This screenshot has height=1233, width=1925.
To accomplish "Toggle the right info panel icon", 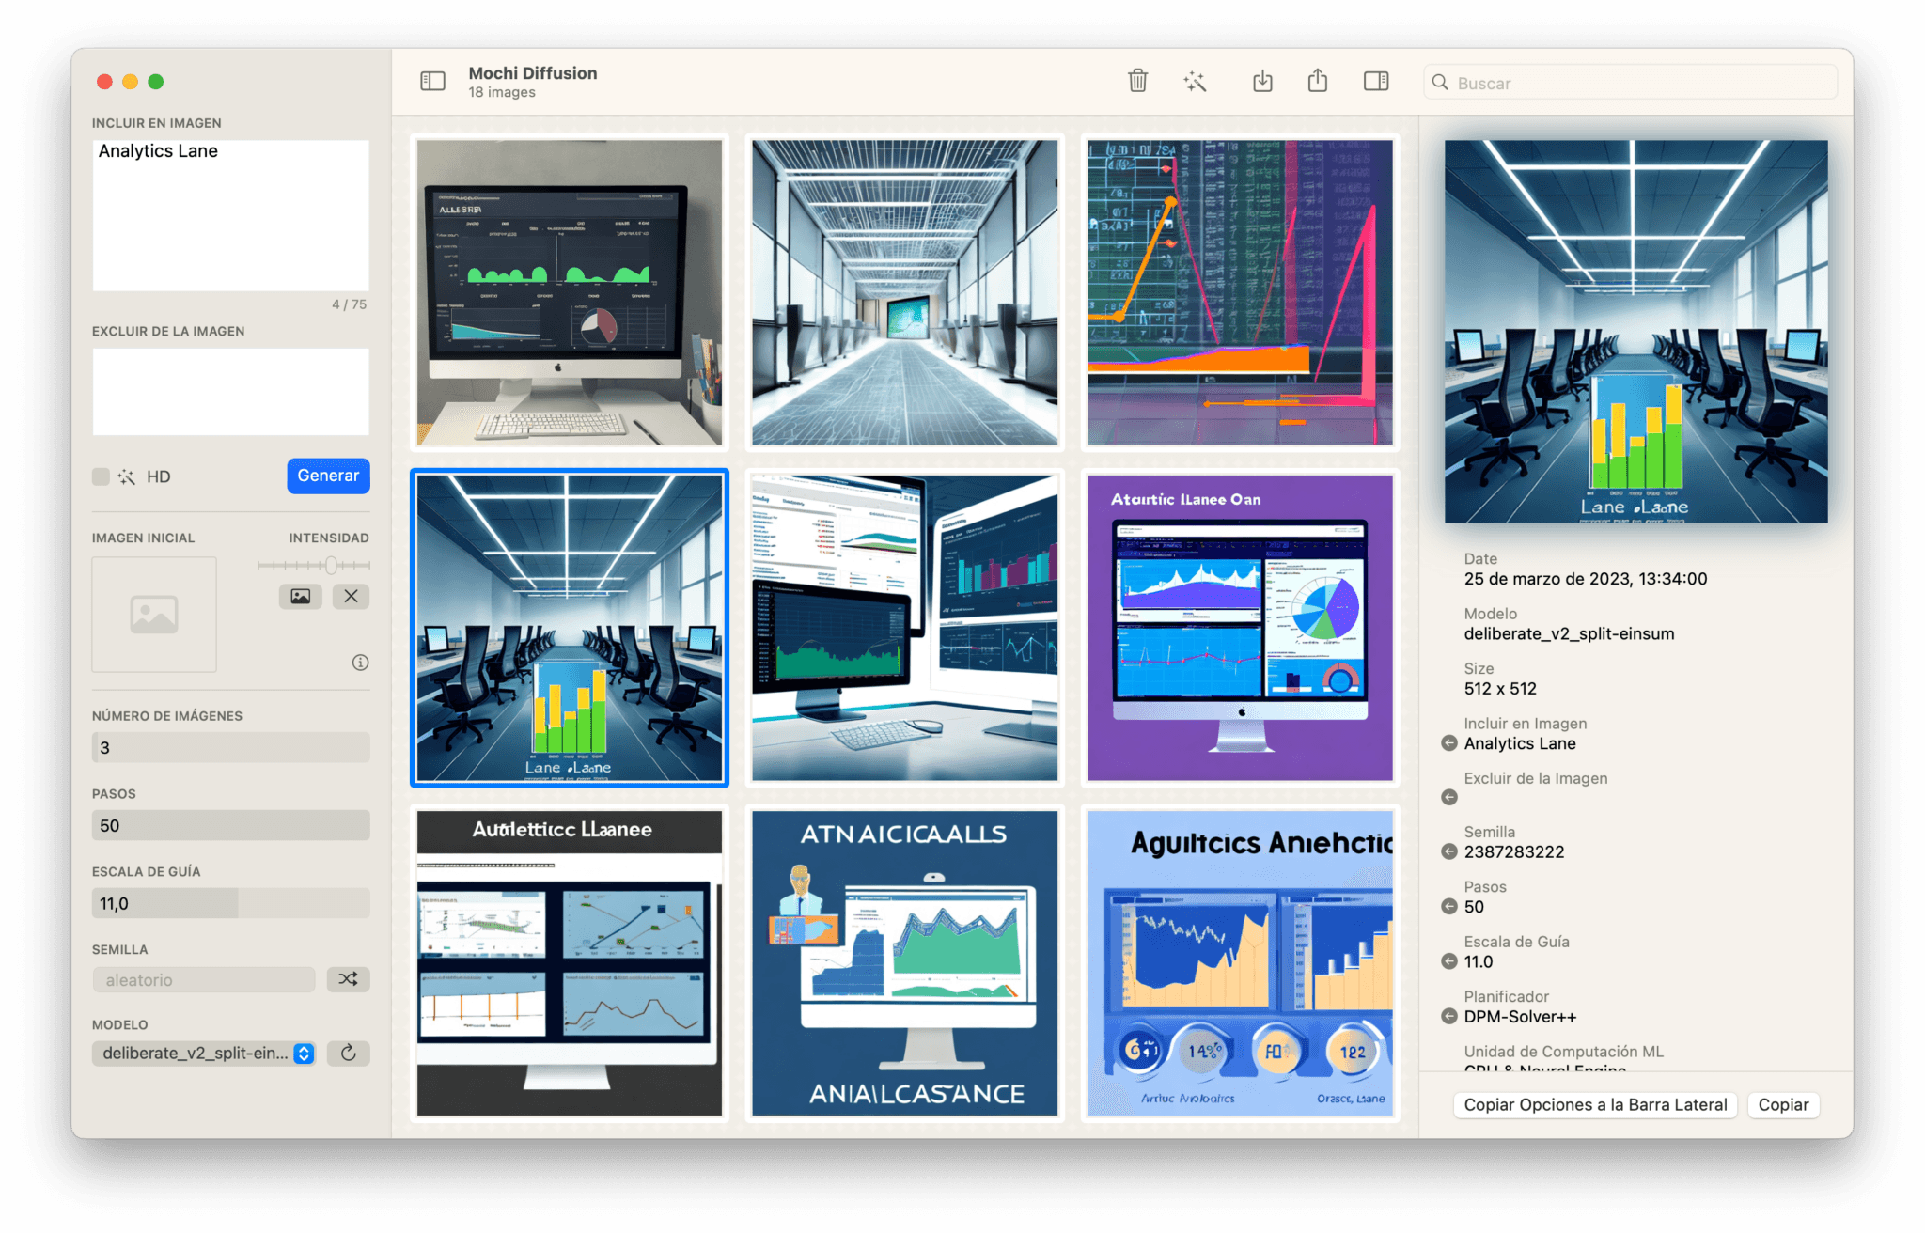I will pyautogui.click(x=1376, y=82).
